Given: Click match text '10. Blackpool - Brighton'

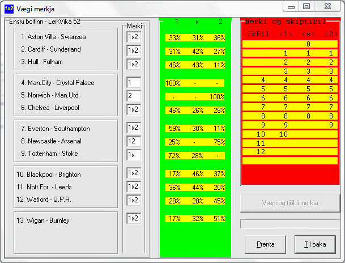Looking at the screenshot, I should tap(49, 175).
